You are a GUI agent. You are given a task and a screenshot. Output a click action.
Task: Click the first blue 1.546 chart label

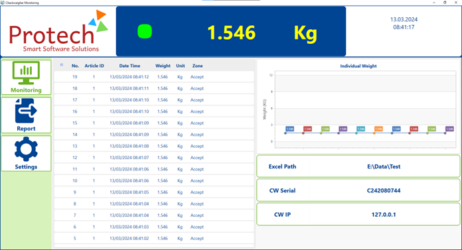(x=290, y=129)
